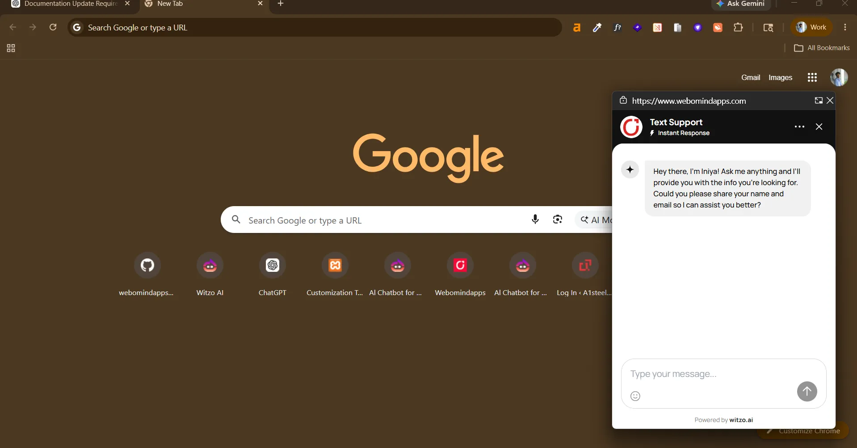Viewport: 857px width, 448px height.
Task: Open the Witzo AI shortcut
Action: tap(210, 274)
